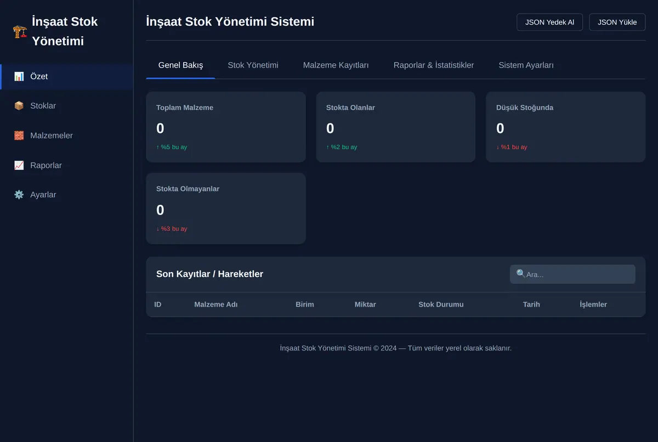Click the '↓ %3 bu ay' trend text
Image resolution: width=658 pixels, height=442 pixels.
[x=172, y=229]
